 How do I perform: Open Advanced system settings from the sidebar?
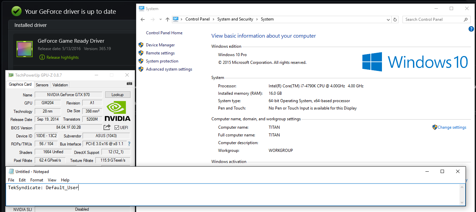coord(169,69)
